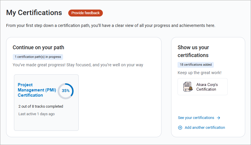251x145 pixels.
Task: Click the arrow icon after See your certifications
Action: (x=218, y=118)
